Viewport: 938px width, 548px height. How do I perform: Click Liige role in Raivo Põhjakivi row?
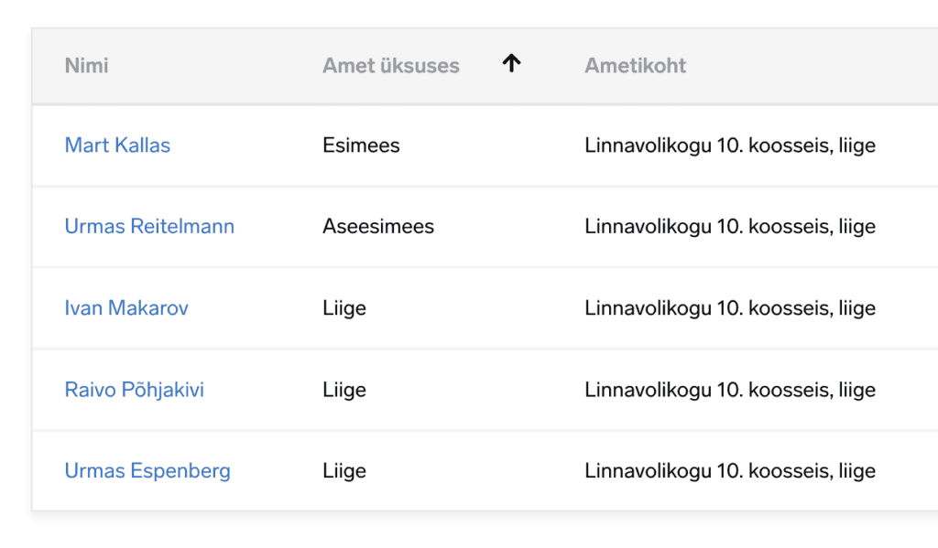pyautogui.click(x=344, y=390)
